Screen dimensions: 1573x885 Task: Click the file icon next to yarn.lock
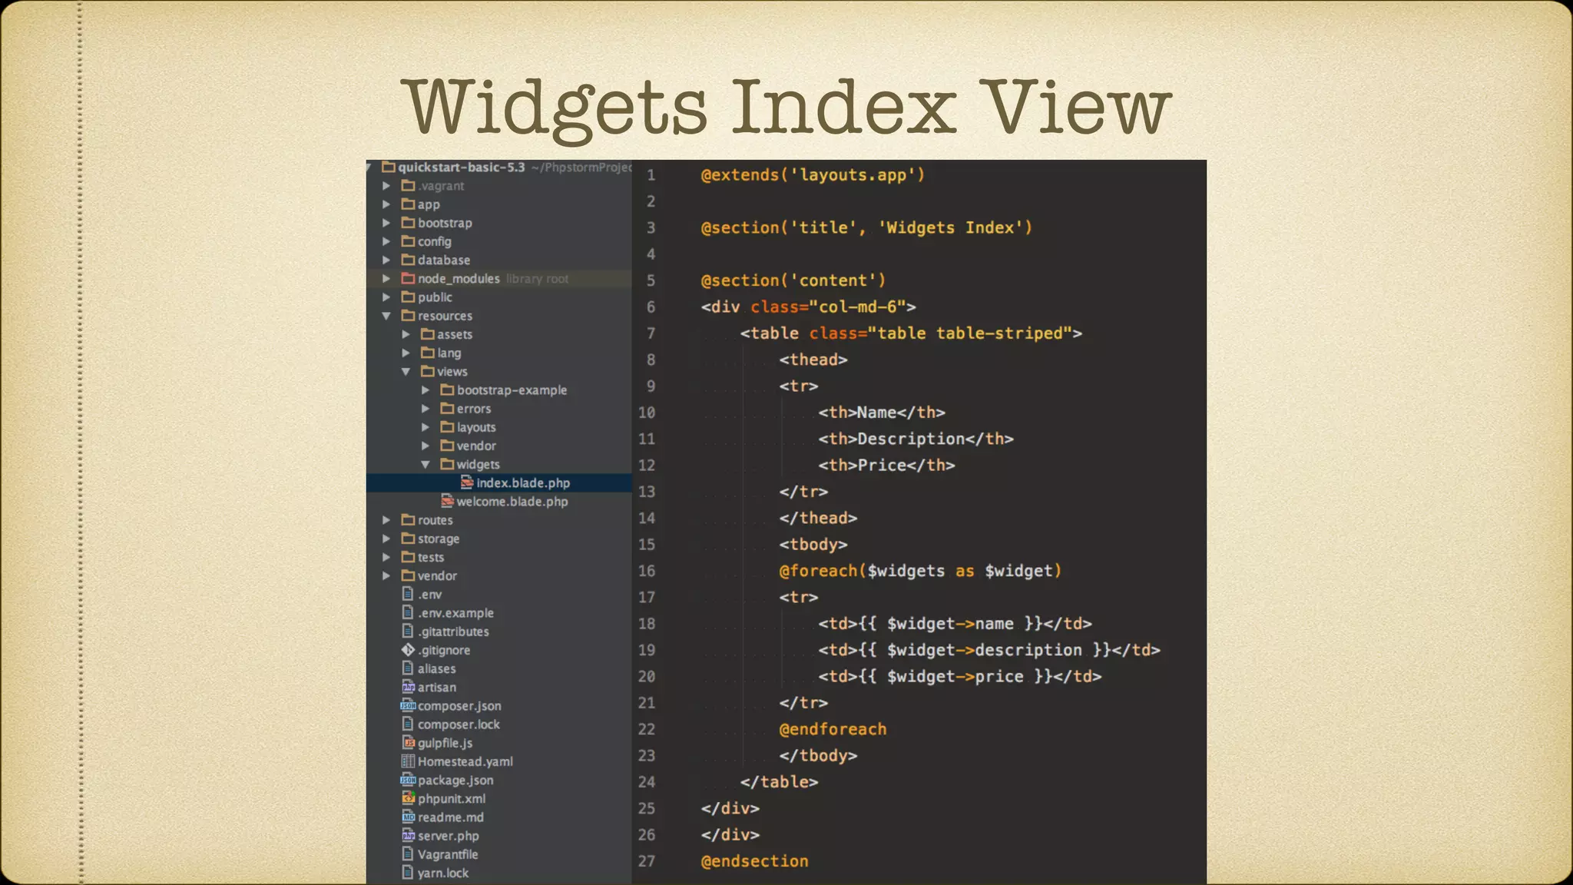click(408, 873)
